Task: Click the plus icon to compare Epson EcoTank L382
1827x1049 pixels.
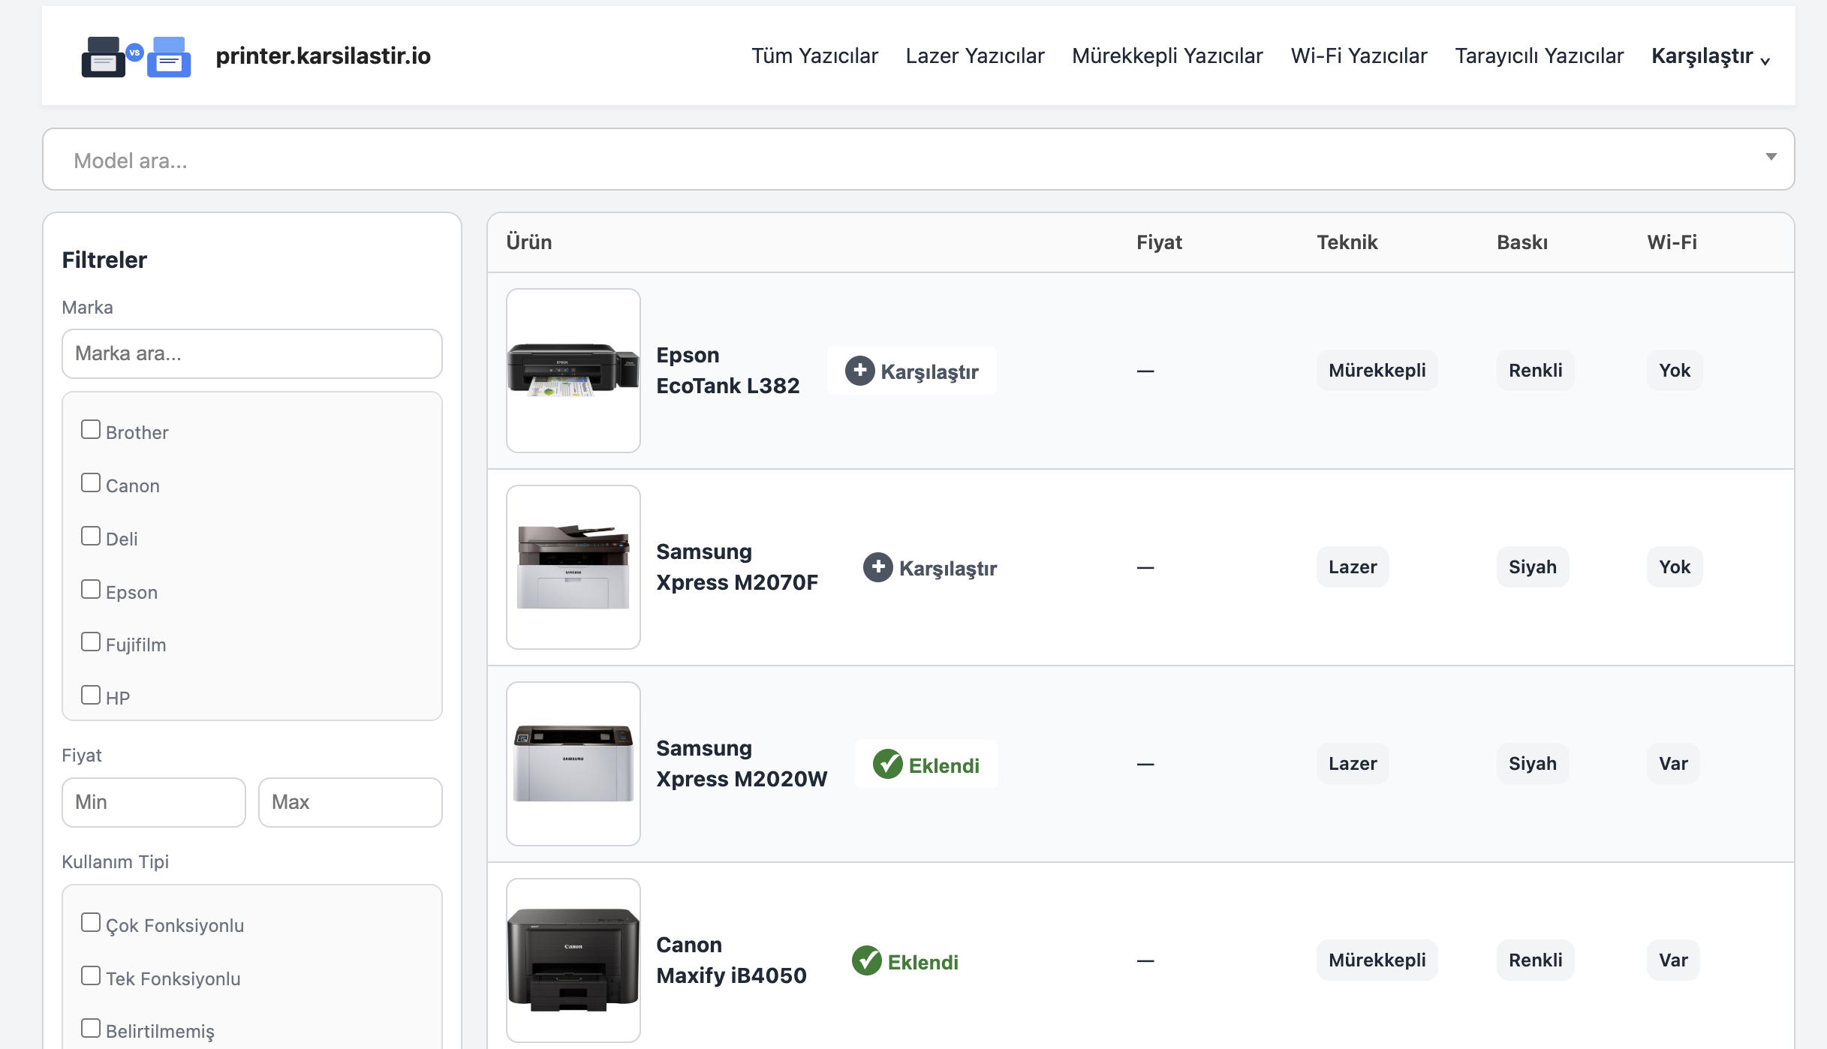Action: (859, 370)
